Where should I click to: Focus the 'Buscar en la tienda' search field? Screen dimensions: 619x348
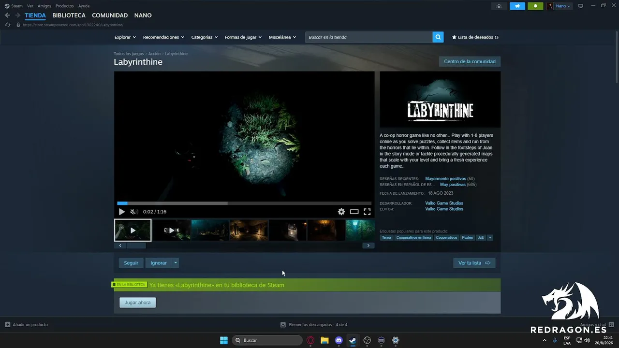point(369,37)
